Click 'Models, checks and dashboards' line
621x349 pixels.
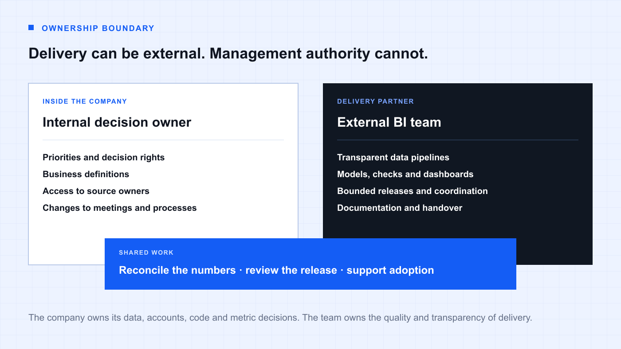point(405,174)
